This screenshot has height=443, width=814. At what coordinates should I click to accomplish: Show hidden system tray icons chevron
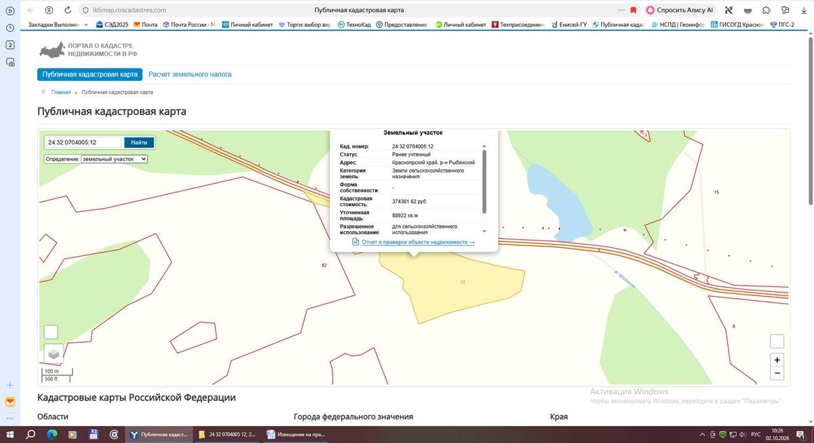click(x=703, y=434)
